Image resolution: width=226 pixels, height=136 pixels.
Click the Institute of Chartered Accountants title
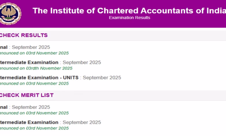[129, 11]
